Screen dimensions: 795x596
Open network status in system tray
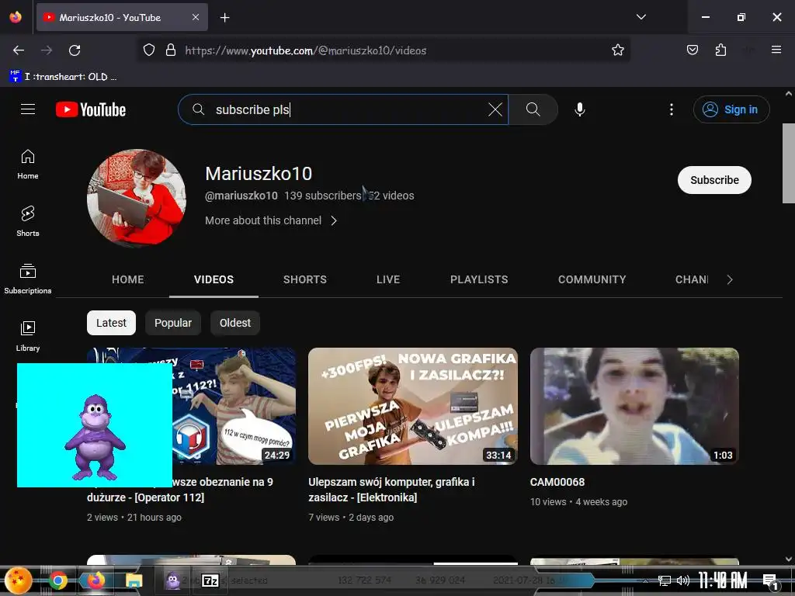(665, 580)
